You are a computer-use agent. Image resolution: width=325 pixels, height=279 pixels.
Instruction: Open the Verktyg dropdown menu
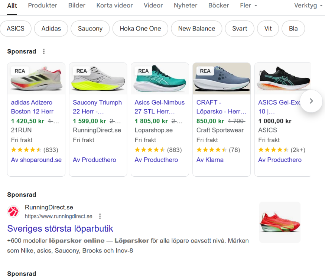[x=308, y=6]
